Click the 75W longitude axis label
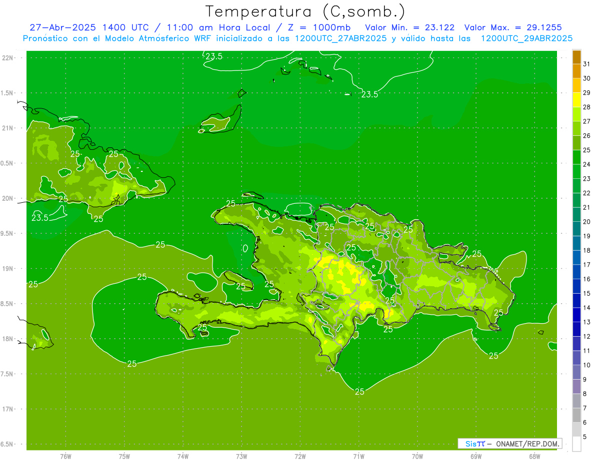Screen dimensions: 600x463 coord(124,456)
